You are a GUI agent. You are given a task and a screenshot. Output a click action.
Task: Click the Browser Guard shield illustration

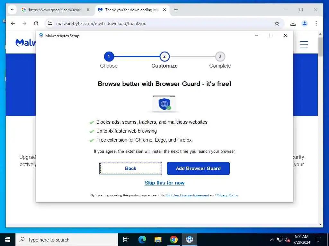pyautogui.click(x=164, y=104)
